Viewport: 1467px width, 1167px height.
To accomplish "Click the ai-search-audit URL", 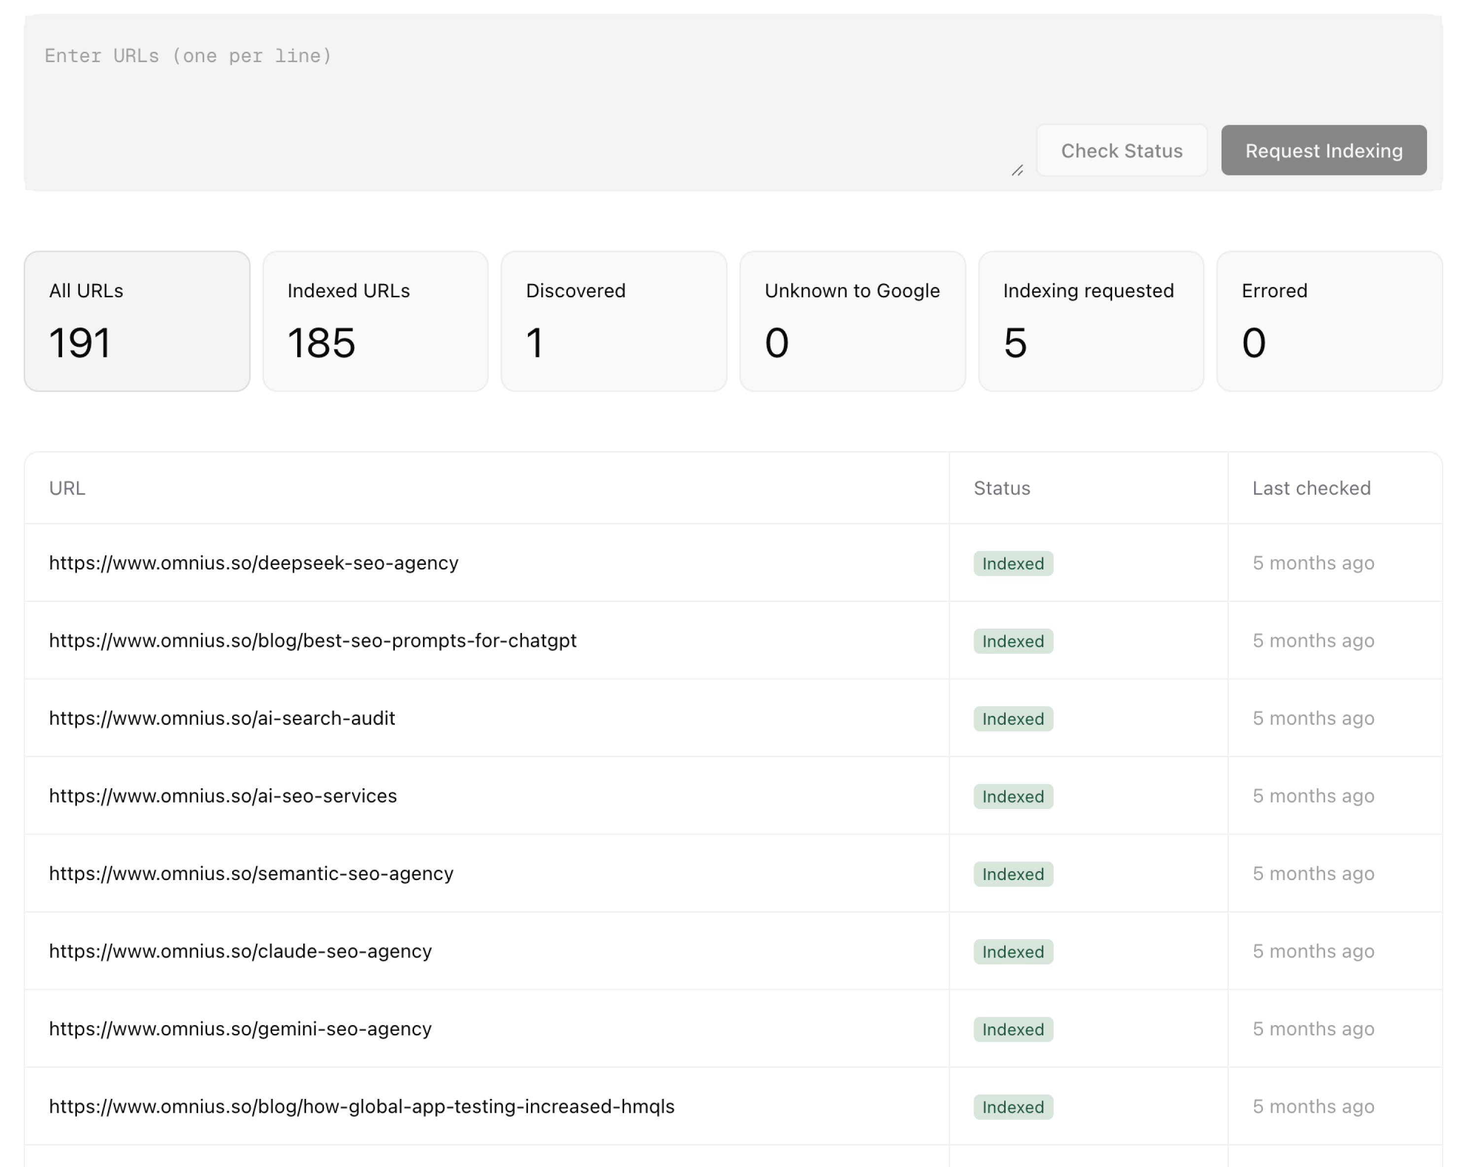I will (x=222, y=718).
